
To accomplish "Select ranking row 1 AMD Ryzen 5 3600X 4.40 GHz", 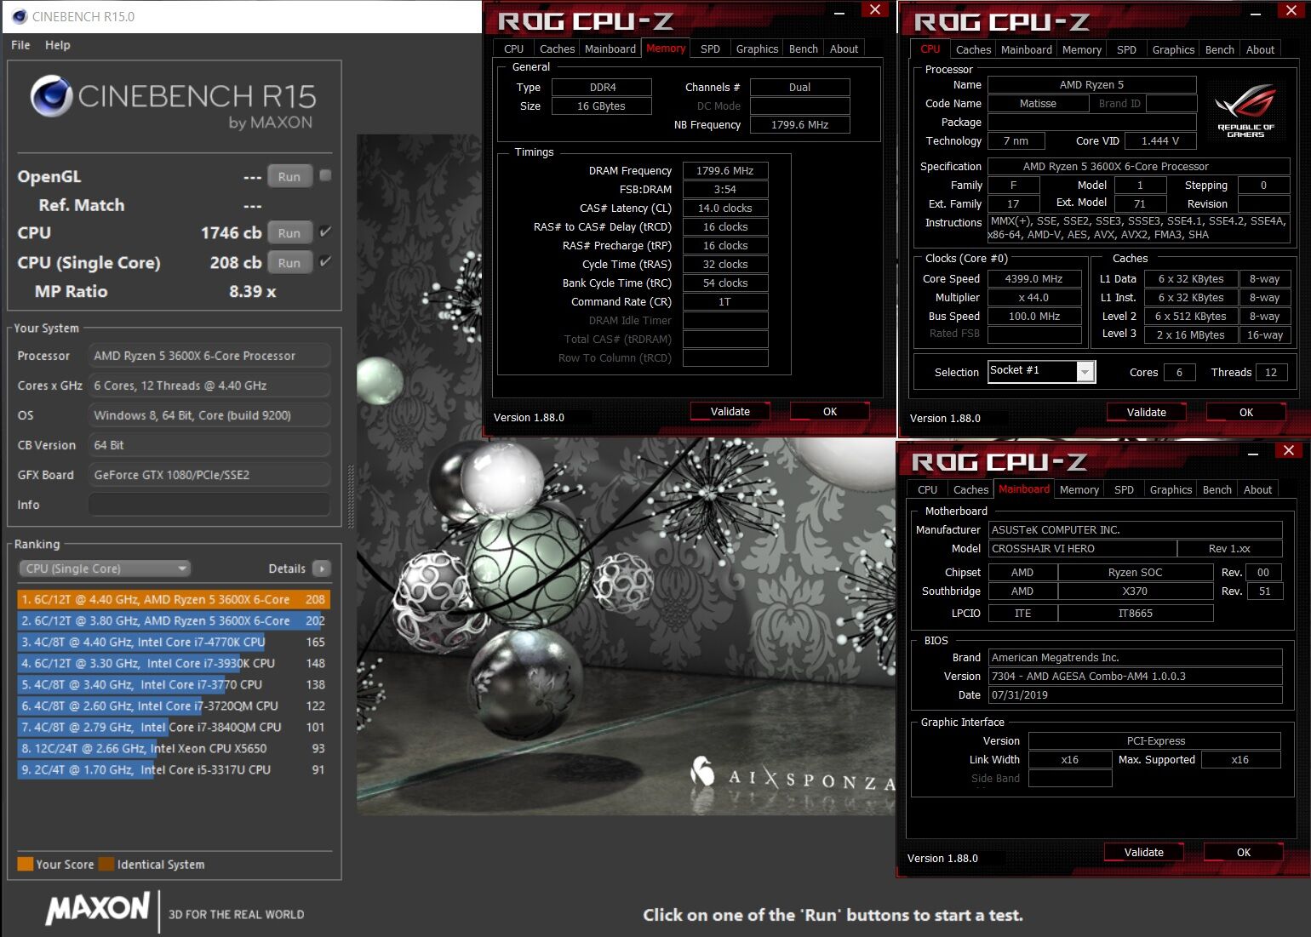I will pos(173,599).
